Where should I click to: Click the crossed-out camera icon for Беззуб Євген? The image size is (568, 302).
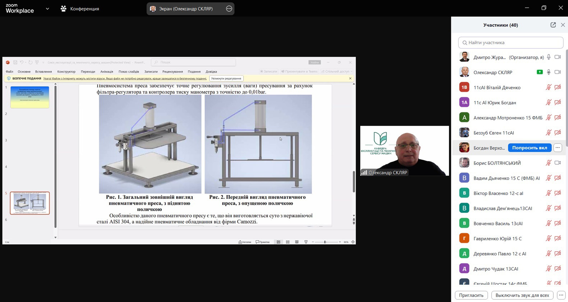point(558,133)
